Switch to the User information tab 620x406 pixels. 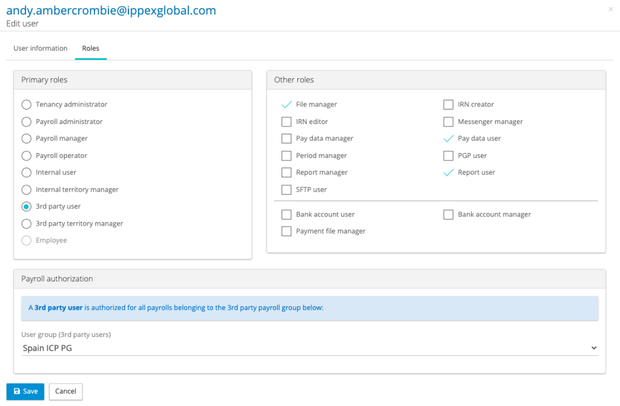tap(41, 48)
